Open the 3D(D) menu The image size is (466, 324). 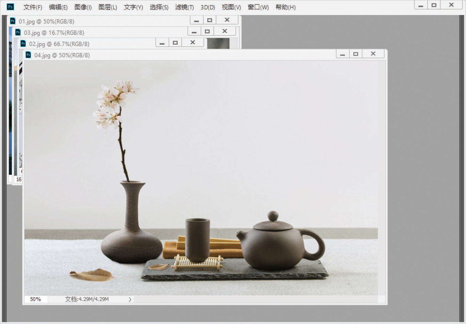[x=208, y=7]
